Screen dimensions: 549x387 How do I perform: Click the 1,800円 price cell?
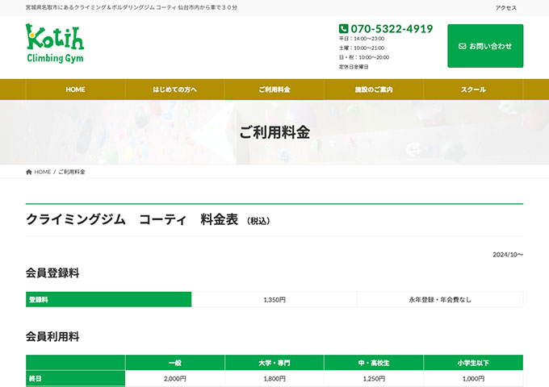[x=274, y=379]
